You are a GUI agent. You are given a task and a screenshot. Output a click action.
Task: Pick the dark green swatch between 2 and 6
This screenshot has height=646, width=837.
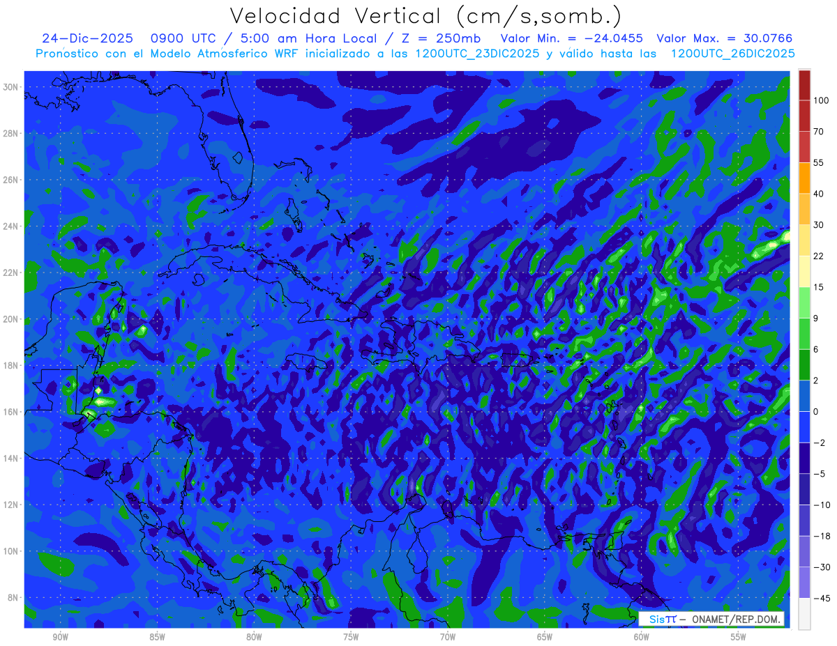point(804,365)
